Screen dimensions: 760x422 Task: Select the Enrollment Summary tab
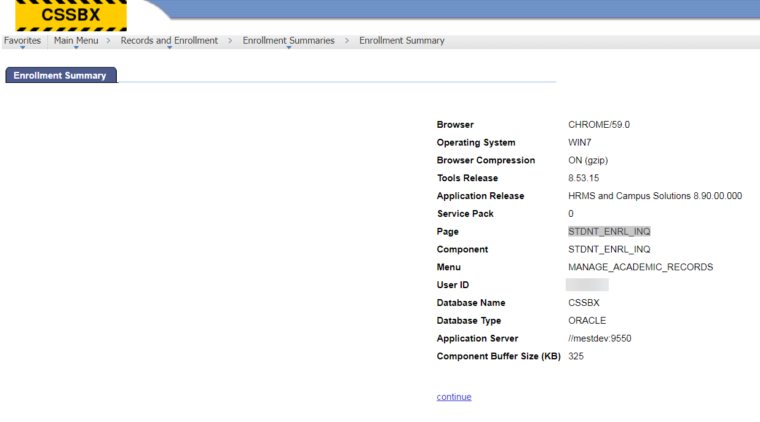tap(60, 76)
